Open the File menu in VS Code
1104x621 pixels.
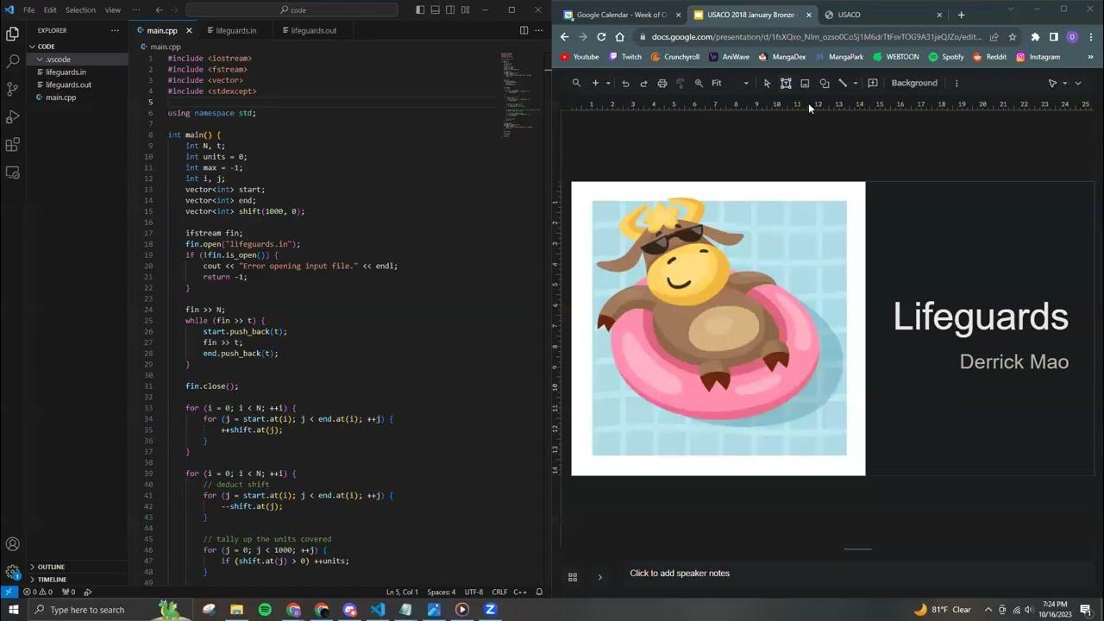pyautogui.click(x=29, y=10)
